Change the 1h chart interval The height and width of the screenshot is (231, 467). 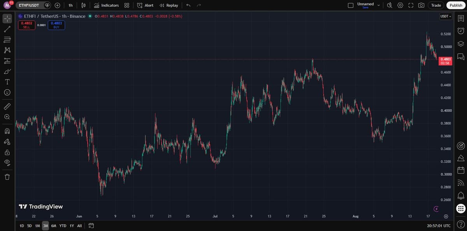[70, 5]
